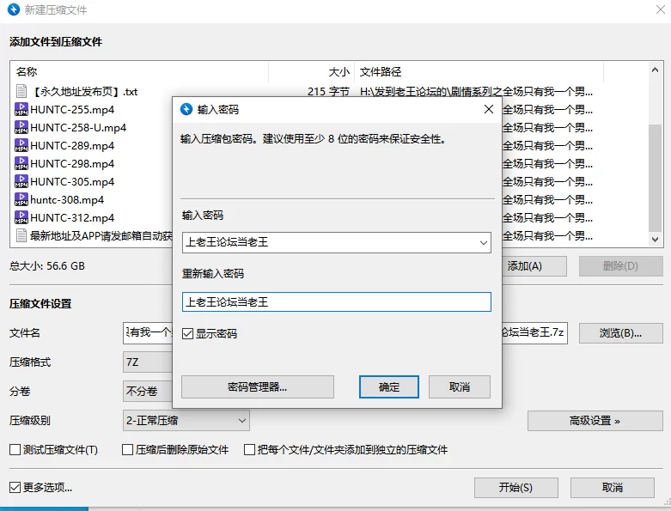Open the 分卷 不分卷 dropdown
This screenshot has width=671, height=511.
click(148, 392)
